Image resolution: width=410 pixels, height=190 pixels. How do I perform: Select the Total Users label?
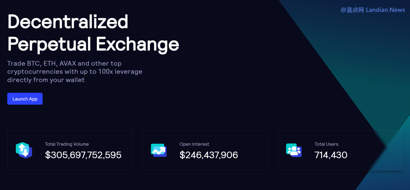(326, 144)
